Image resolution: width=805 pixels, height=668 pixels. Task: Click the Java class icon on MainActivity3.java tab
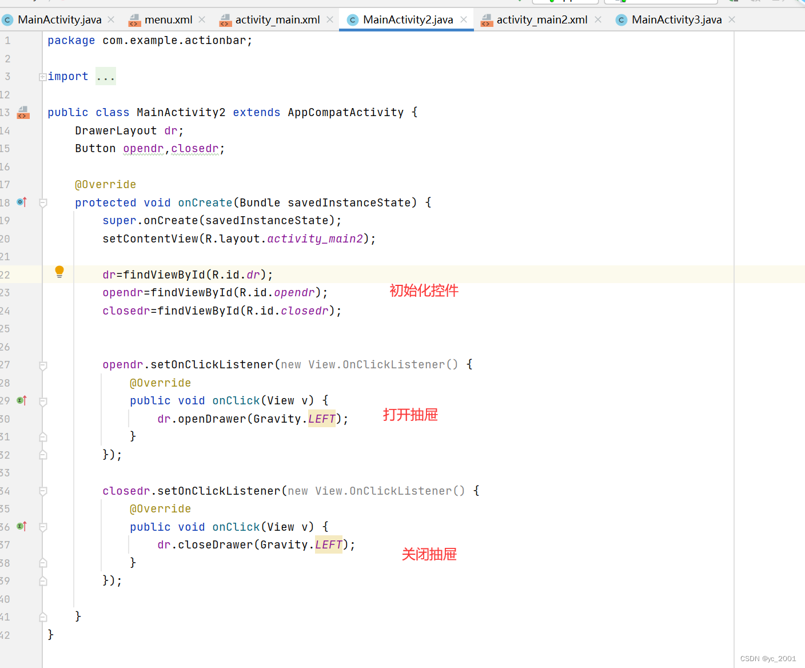click(621, 19)
